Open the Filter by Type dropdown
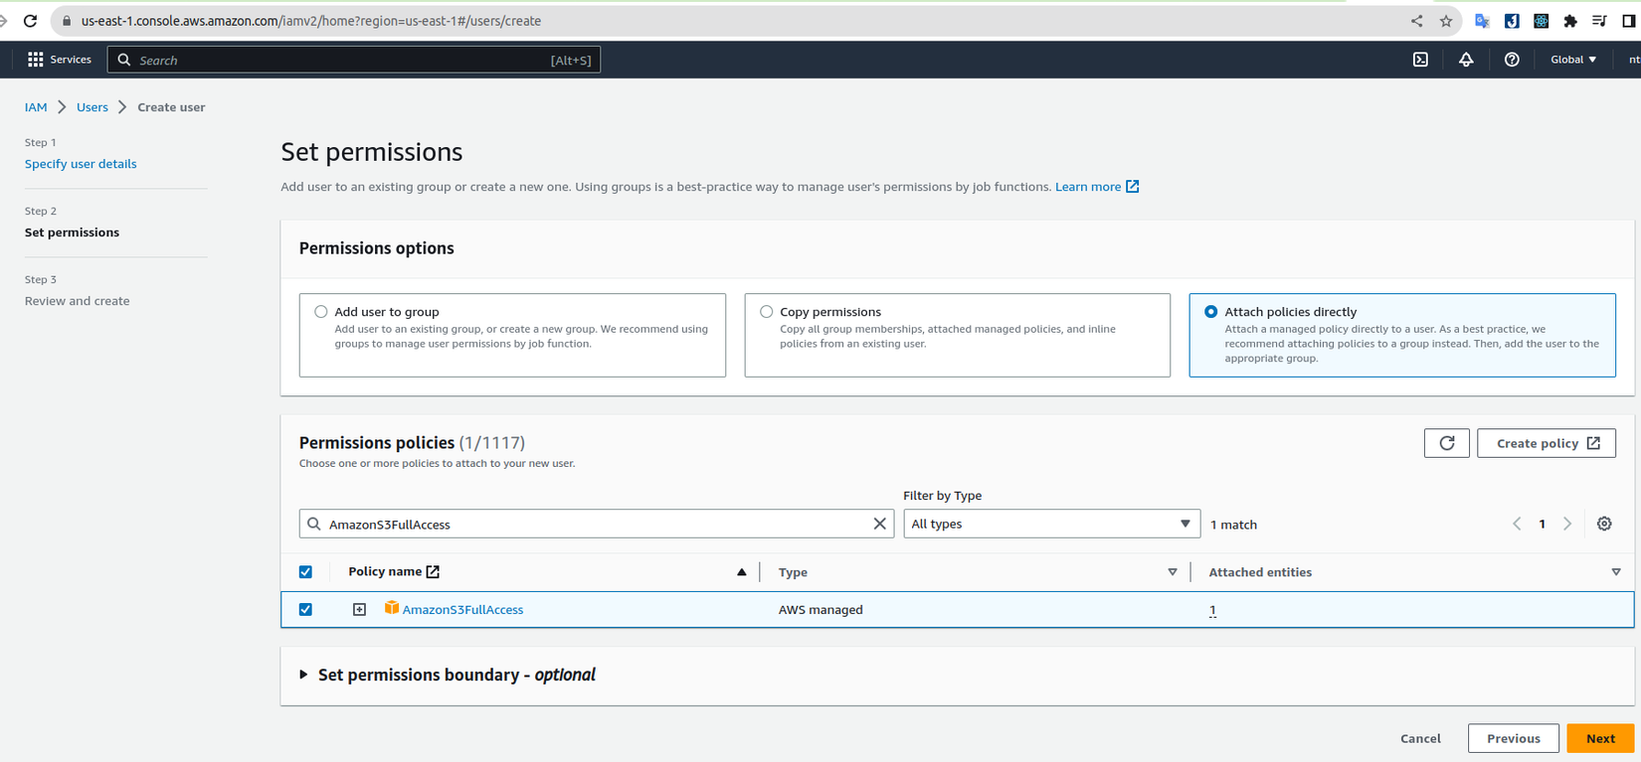 click(x=1050, y=524)
